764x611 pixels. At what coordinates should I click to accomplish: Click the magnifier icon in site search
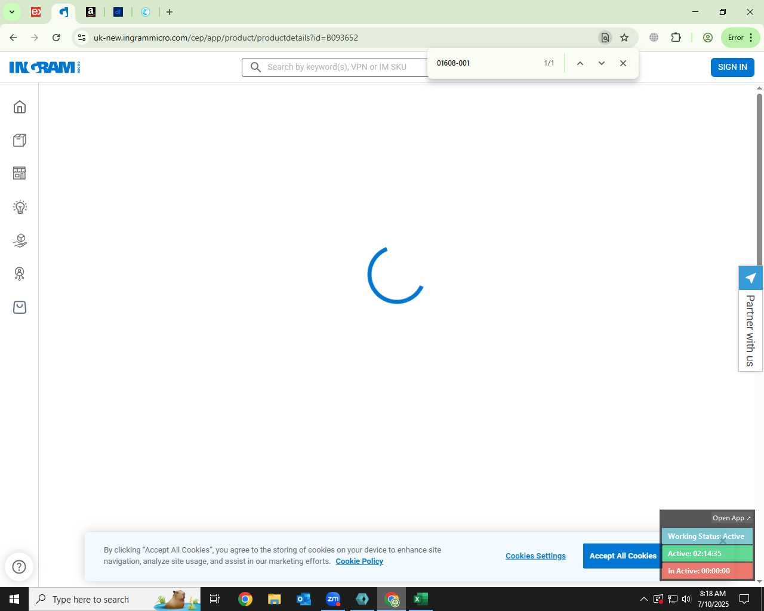255,67
